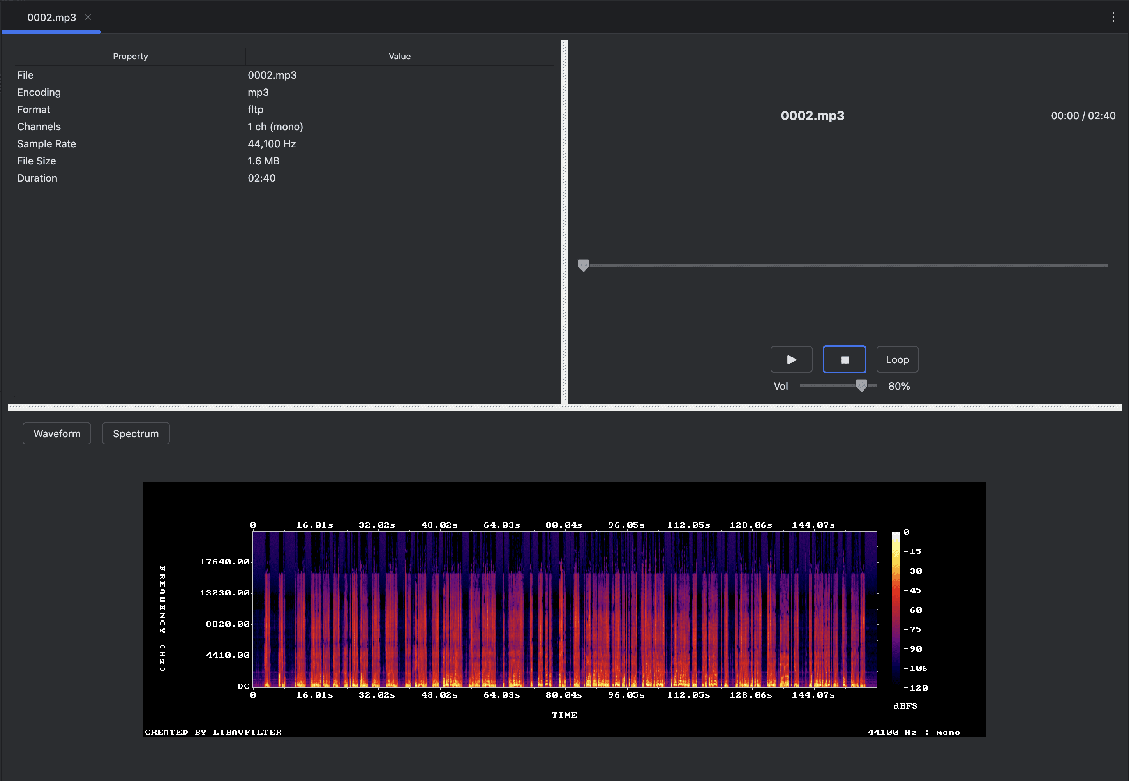Click the Stop button
This screenshot has height=781, width=1129.
coord(844,360)
